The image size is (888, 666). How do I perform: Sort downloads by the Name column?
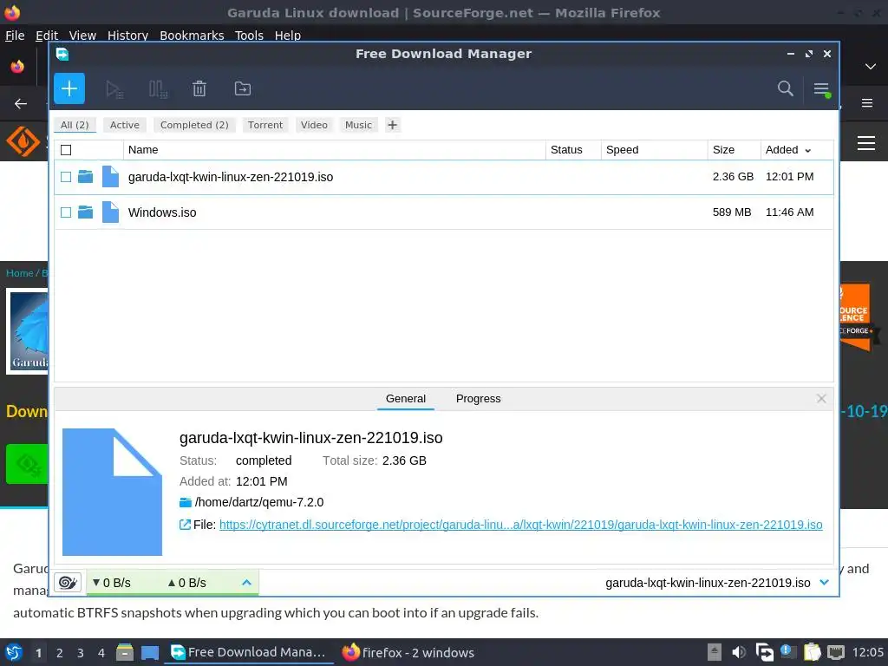[x=334, y=150]
